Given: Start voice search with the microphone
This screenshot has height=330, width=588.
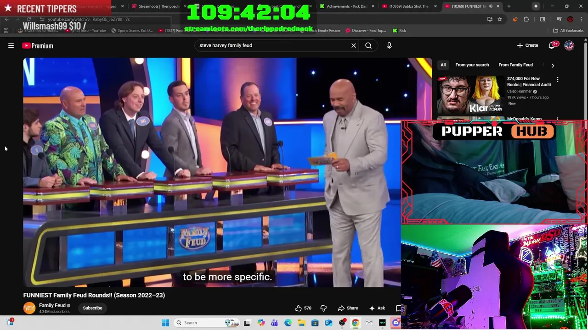Looking at the screenshot, I should click(x=389, y=45).
